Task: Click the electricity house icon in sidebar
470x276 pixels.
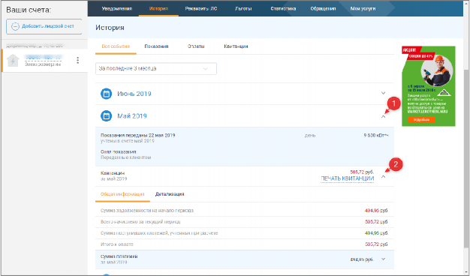Action: pyautogui.click(x=13, y=61)
